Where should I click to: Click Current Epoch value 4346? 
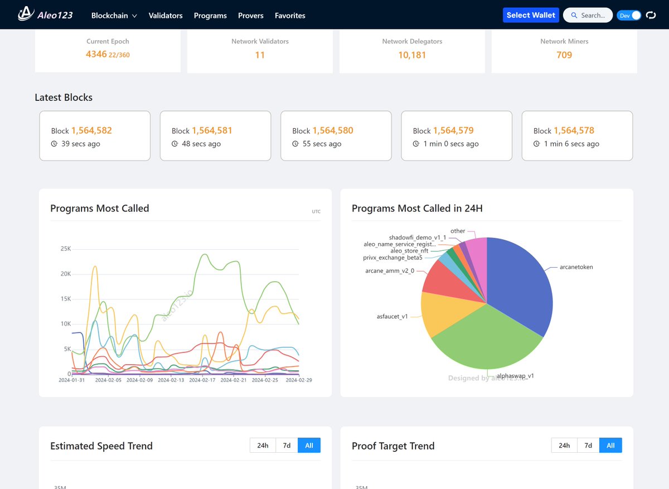tap(96, 55)
